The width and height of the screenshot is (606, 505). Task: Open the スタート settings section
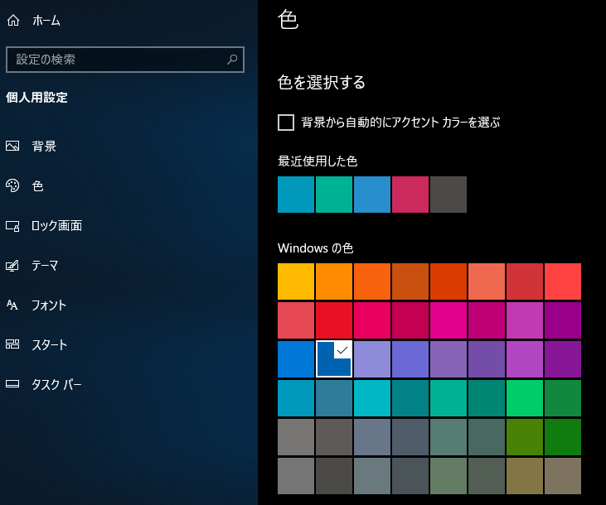click(49, 344)
